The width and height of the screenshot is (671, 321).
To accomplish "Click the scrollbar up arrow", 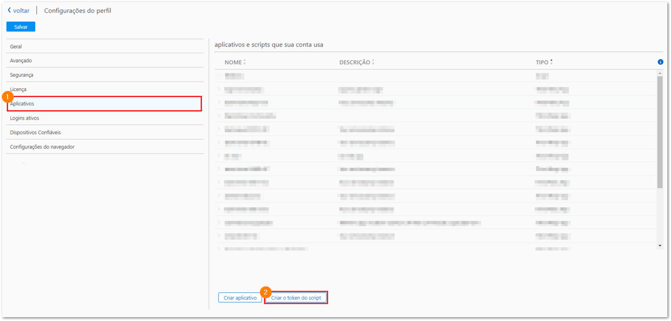I will click(x=660, y=73).
